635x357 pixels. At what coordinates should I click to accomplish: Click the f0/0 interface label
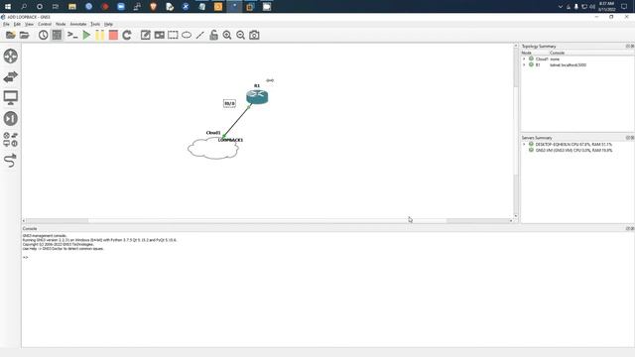click(229, 103)
